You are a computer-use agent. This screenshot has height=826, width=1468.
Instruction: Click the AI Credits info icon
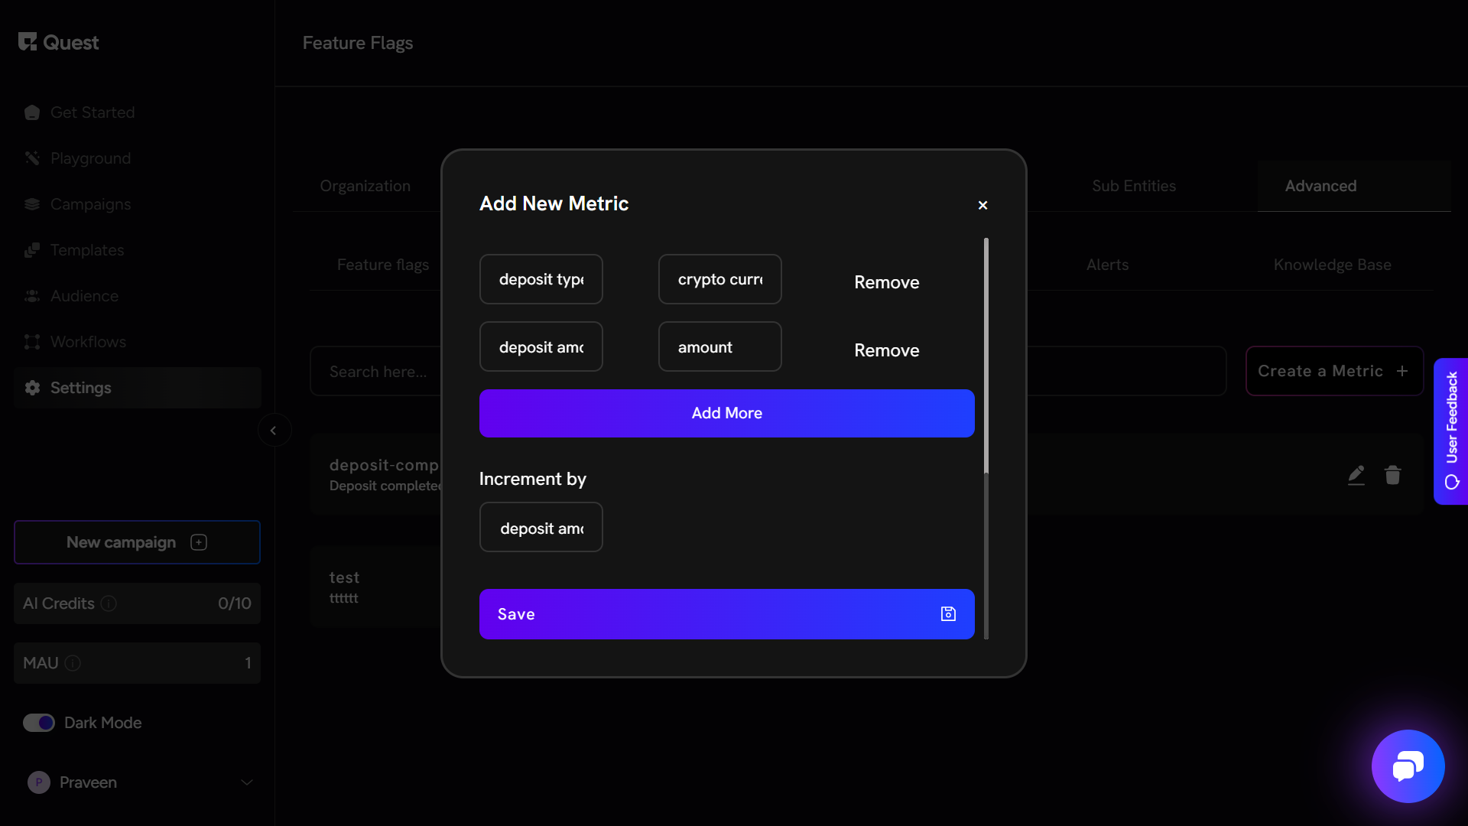109,603
